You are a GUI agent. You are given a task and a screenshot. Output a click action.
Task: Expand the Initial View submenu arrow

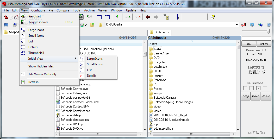point(76,59)
